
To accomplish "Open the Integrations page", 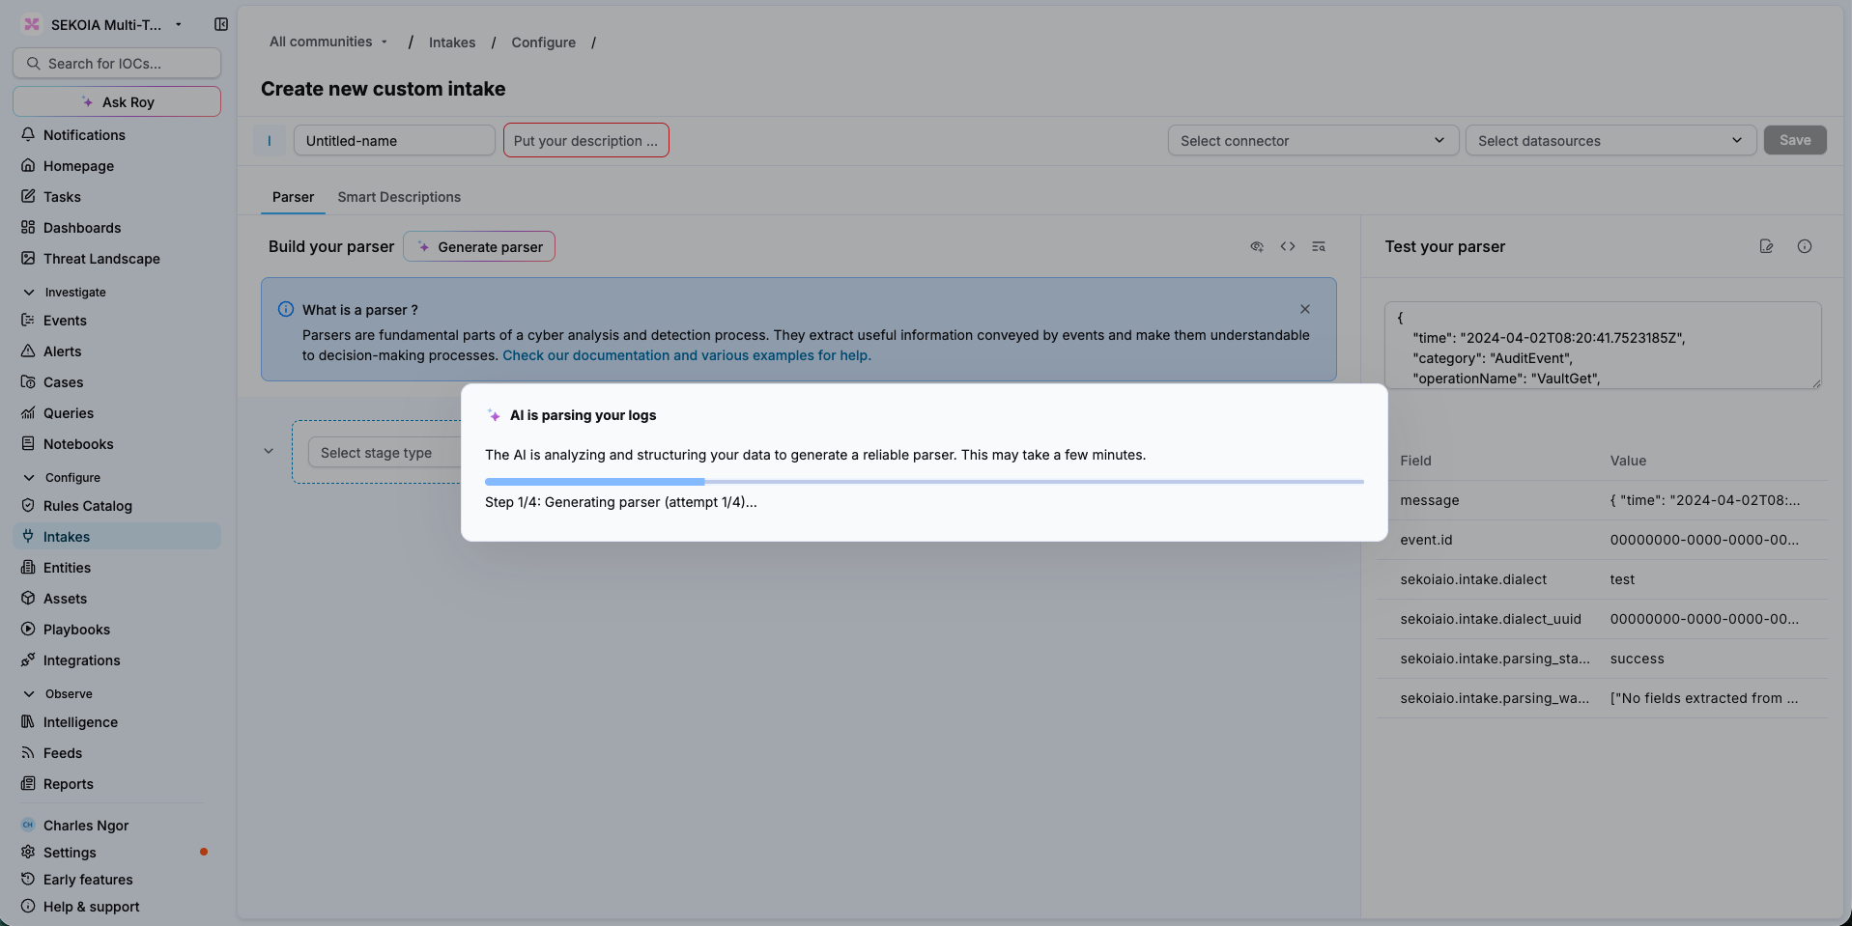I will [81, 660].
